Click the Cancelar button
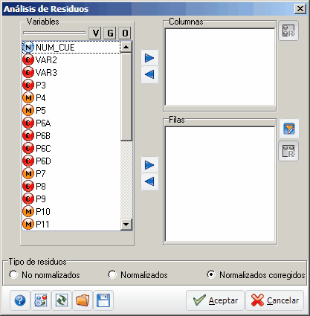Viewport: 310px width, 316px height. tap(275, 300)
